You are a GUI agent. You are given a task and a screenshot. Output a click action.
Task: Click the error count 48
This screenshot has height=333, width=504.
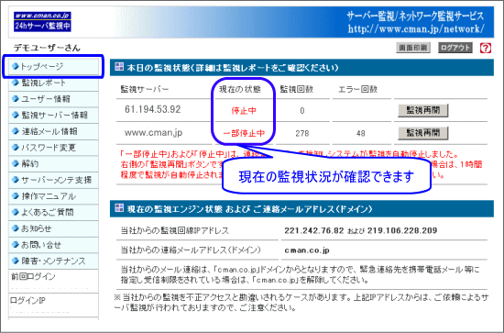(361, 133)
